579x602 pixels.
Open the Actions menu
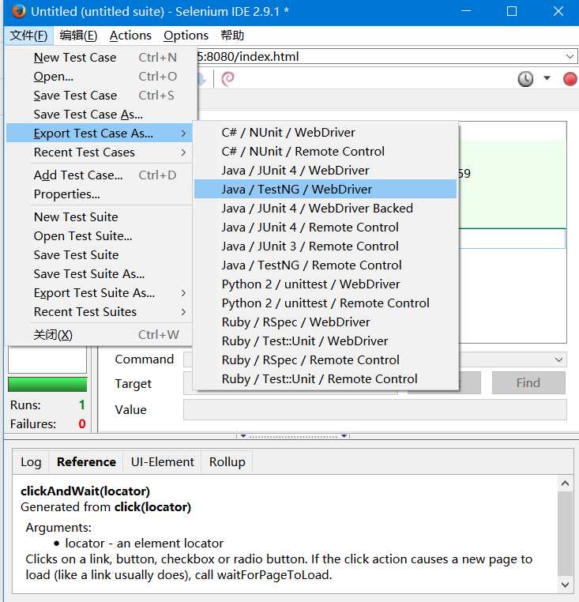click(130, 36)
